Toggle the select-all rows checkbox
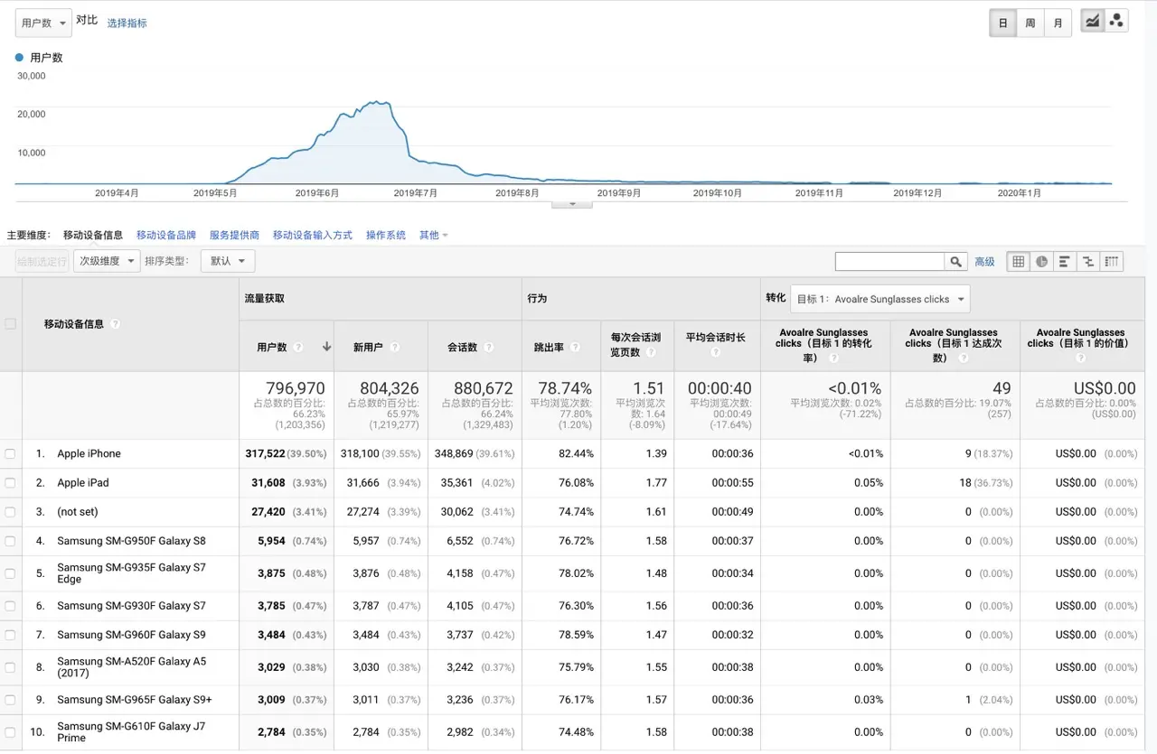 (x=11, y=324)
